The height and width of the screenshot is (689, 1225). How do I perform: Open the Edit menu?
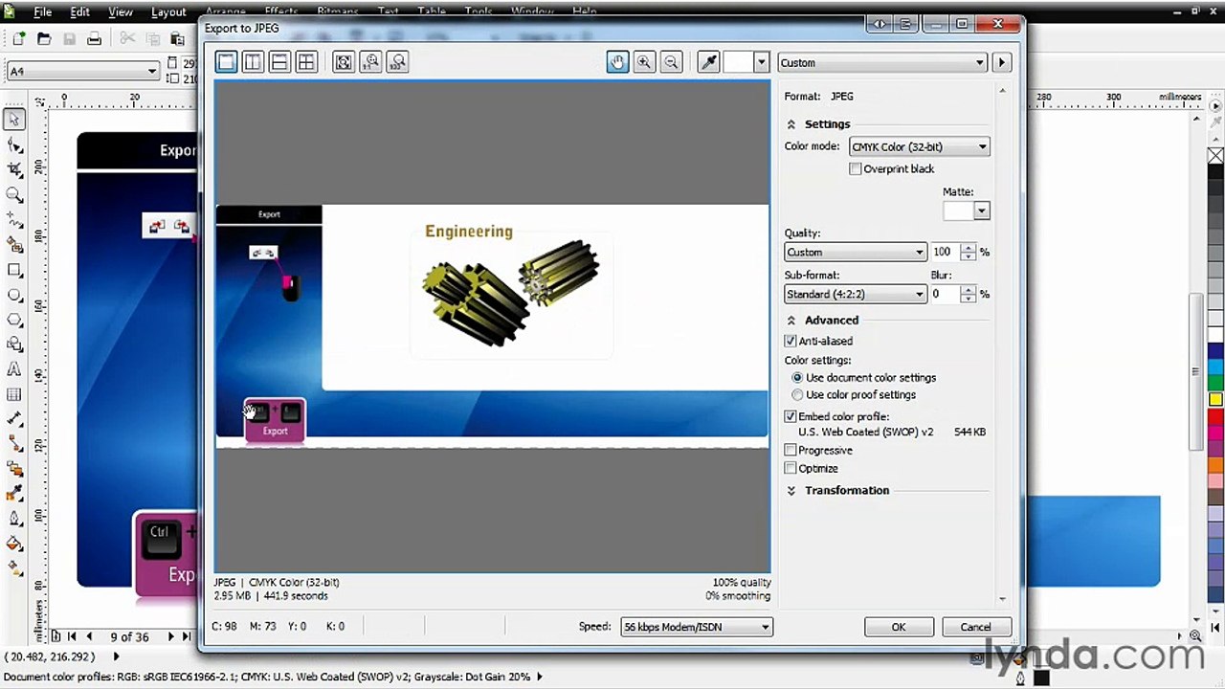pyautogui.click(x=79, y=12)
